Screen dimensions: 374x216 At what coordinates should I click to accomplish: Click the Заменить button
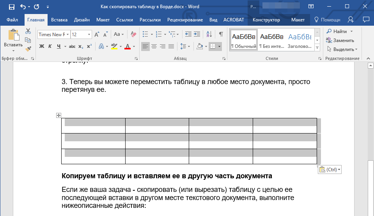click(x=340, y=40)
